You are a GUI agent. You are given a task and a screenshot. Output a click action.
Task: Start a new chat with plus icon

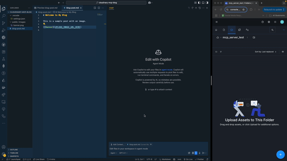[x=196, y=8]
